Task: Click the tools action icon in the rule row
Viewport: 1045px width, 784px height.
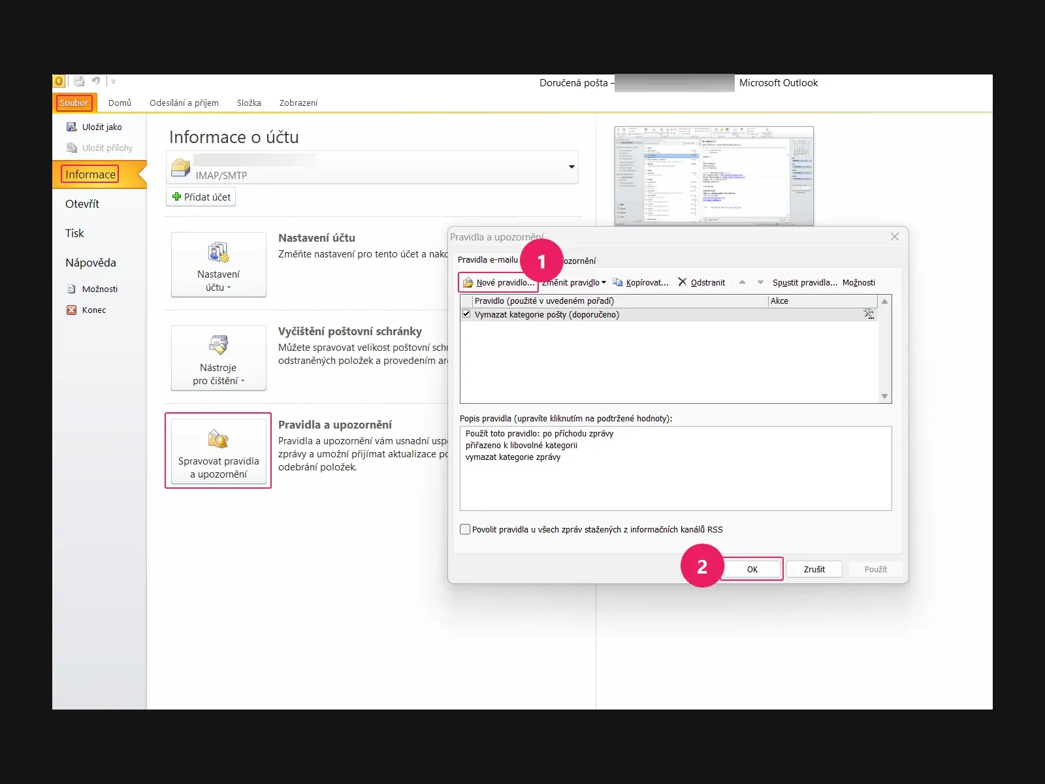Action: [x=869, y=314]
